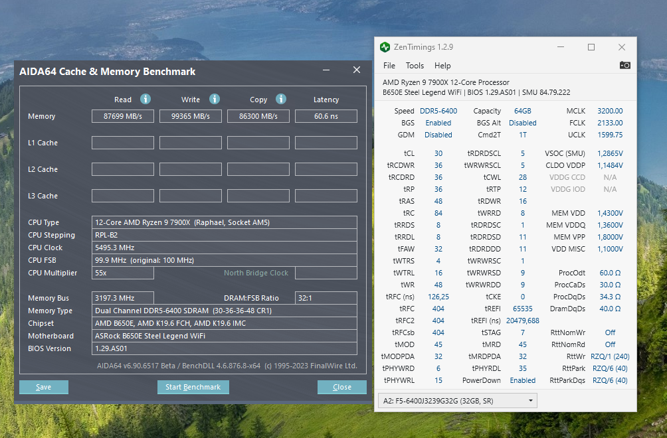Click the RttWr value RZQ/1 (240)
This screenshot has width=667, height=438.
pyautogui.click(x=610, y=356)
